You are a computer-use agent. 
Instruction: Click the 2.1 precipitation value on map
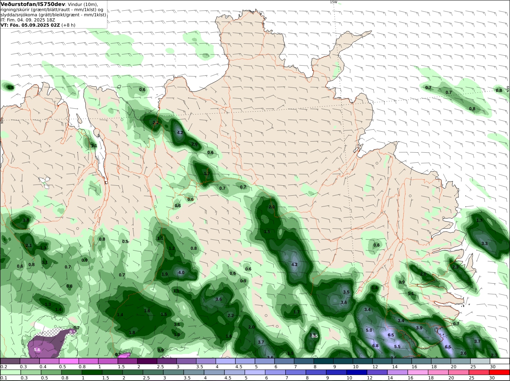tap(29, 246)
